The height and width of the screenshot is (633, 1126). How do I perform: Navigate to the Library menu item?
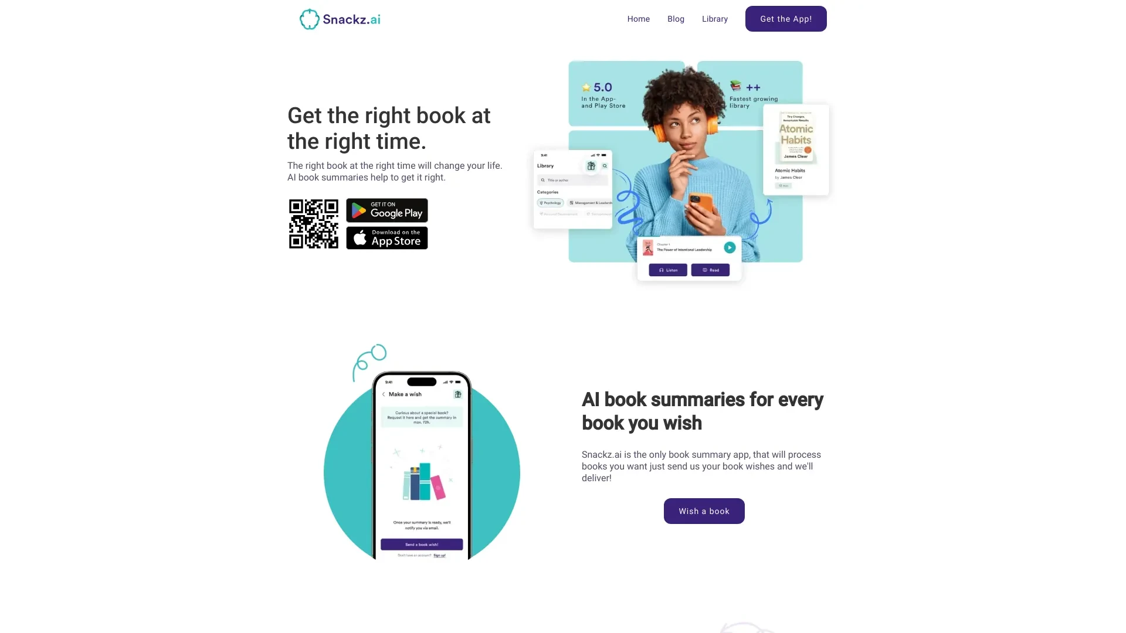pos(714,19)
